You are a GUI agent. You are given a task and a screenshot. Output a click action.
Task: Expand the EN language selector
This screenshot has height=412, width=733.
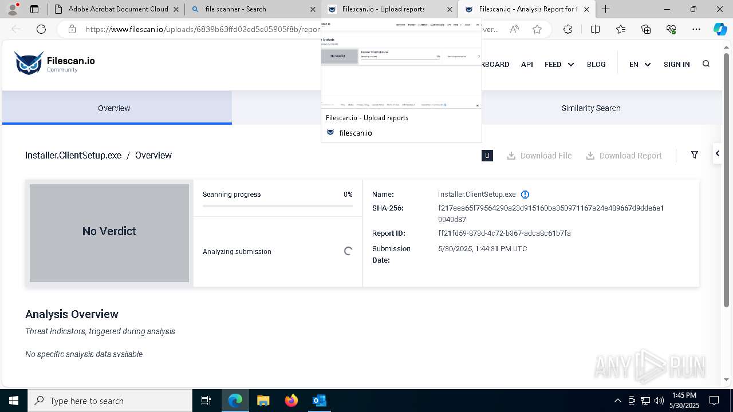[x=640, y=64]
